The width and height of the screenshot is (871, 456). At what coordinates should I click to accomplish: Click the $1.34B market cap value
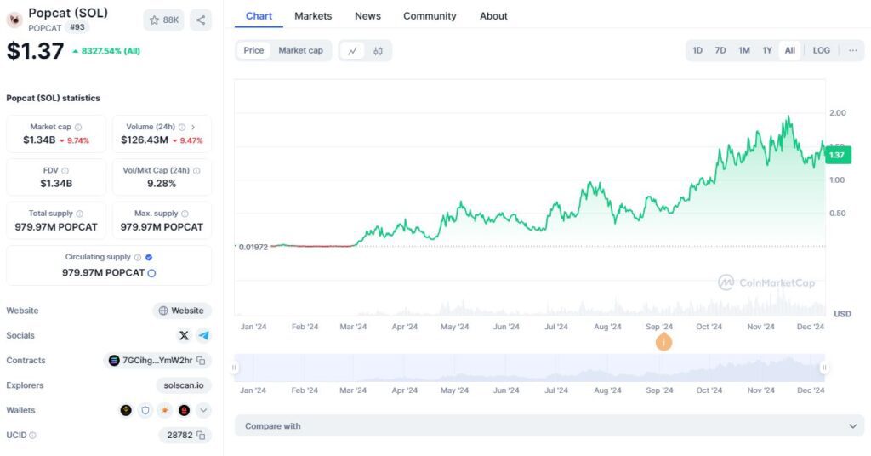point(39,140)
